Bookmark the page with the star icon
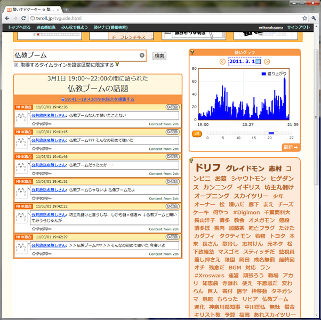 (x=304, y=18)
